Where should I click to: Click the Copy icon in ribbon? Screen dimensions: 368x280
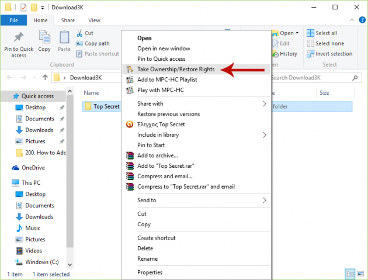[44, 40]
